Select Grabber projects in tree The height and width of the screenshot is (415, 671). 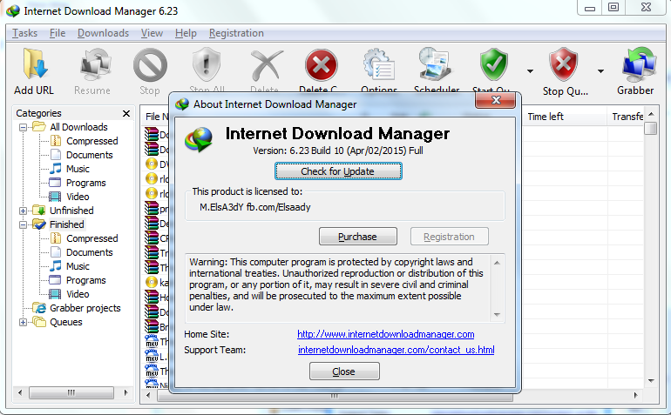85,308
